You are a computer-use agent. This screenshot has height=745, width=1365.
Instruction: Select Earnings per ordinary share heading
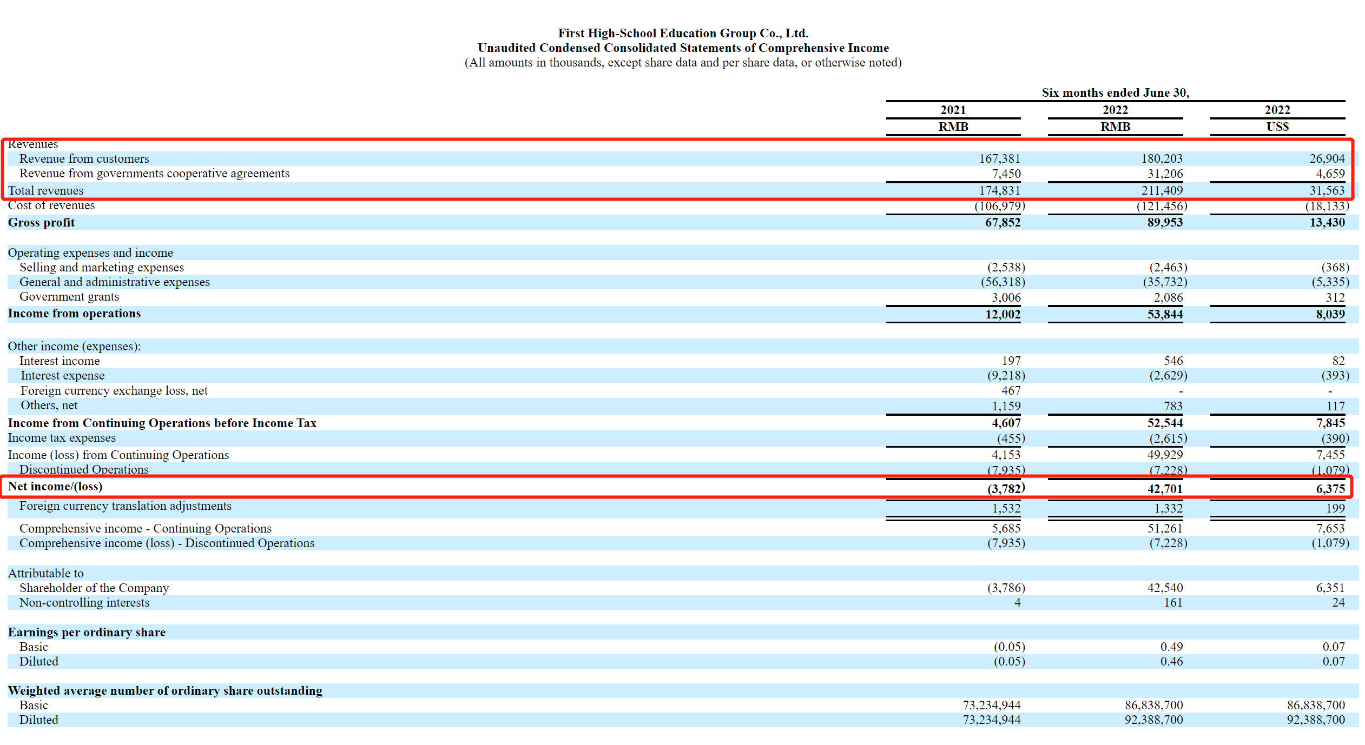click(x=87, y=632)
